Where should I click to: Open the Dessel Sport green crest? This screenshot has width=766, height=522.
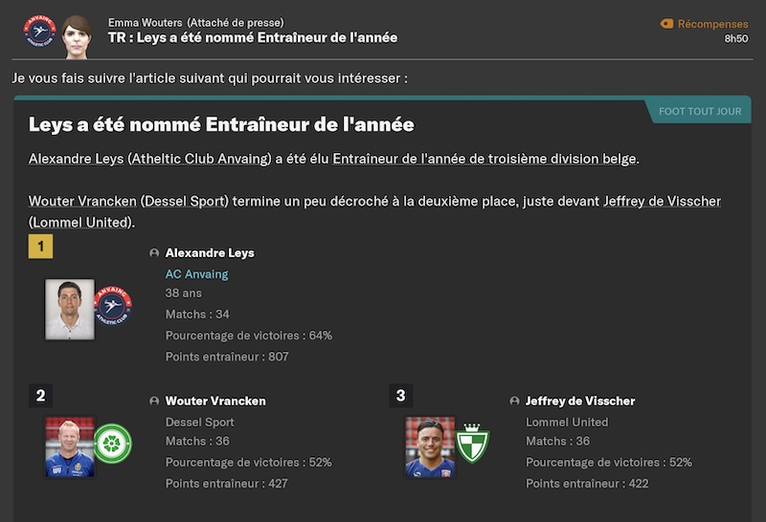tap(112, 444)
